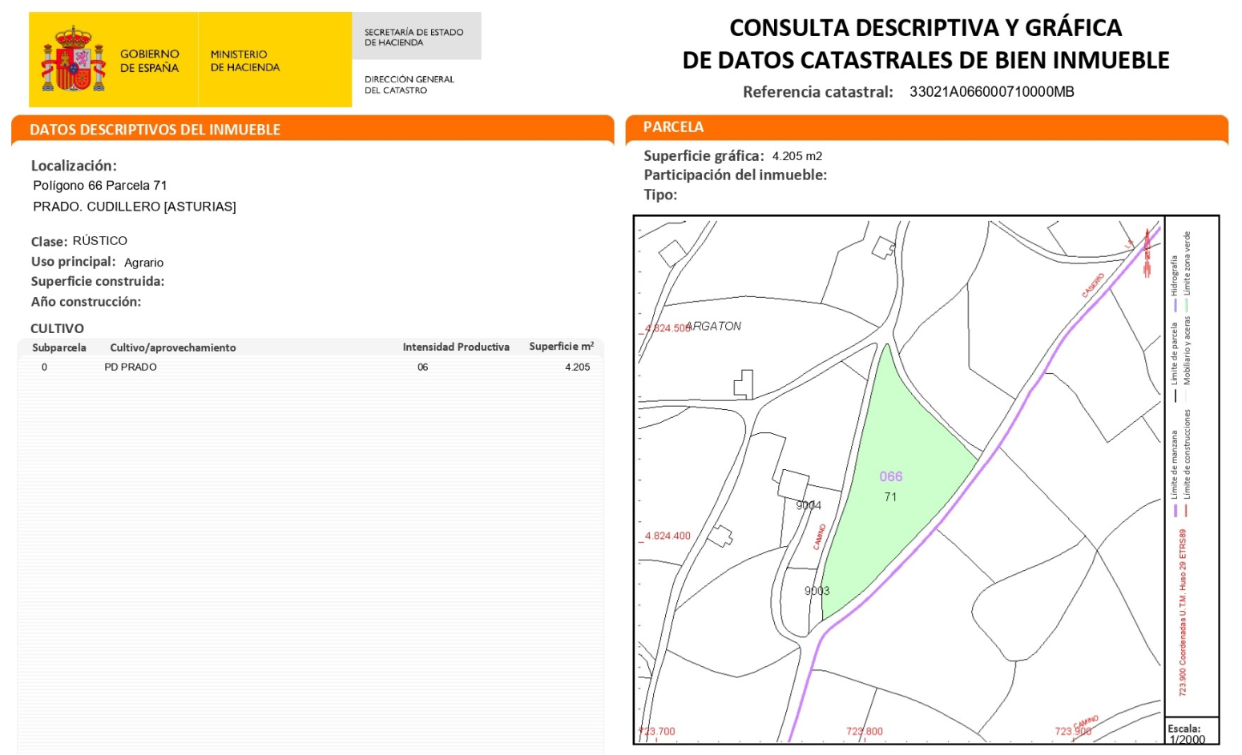Click the '4.205 m2' graphic surface value
1242x755 pixels.
pyautogui.click(x=797, y=156)
